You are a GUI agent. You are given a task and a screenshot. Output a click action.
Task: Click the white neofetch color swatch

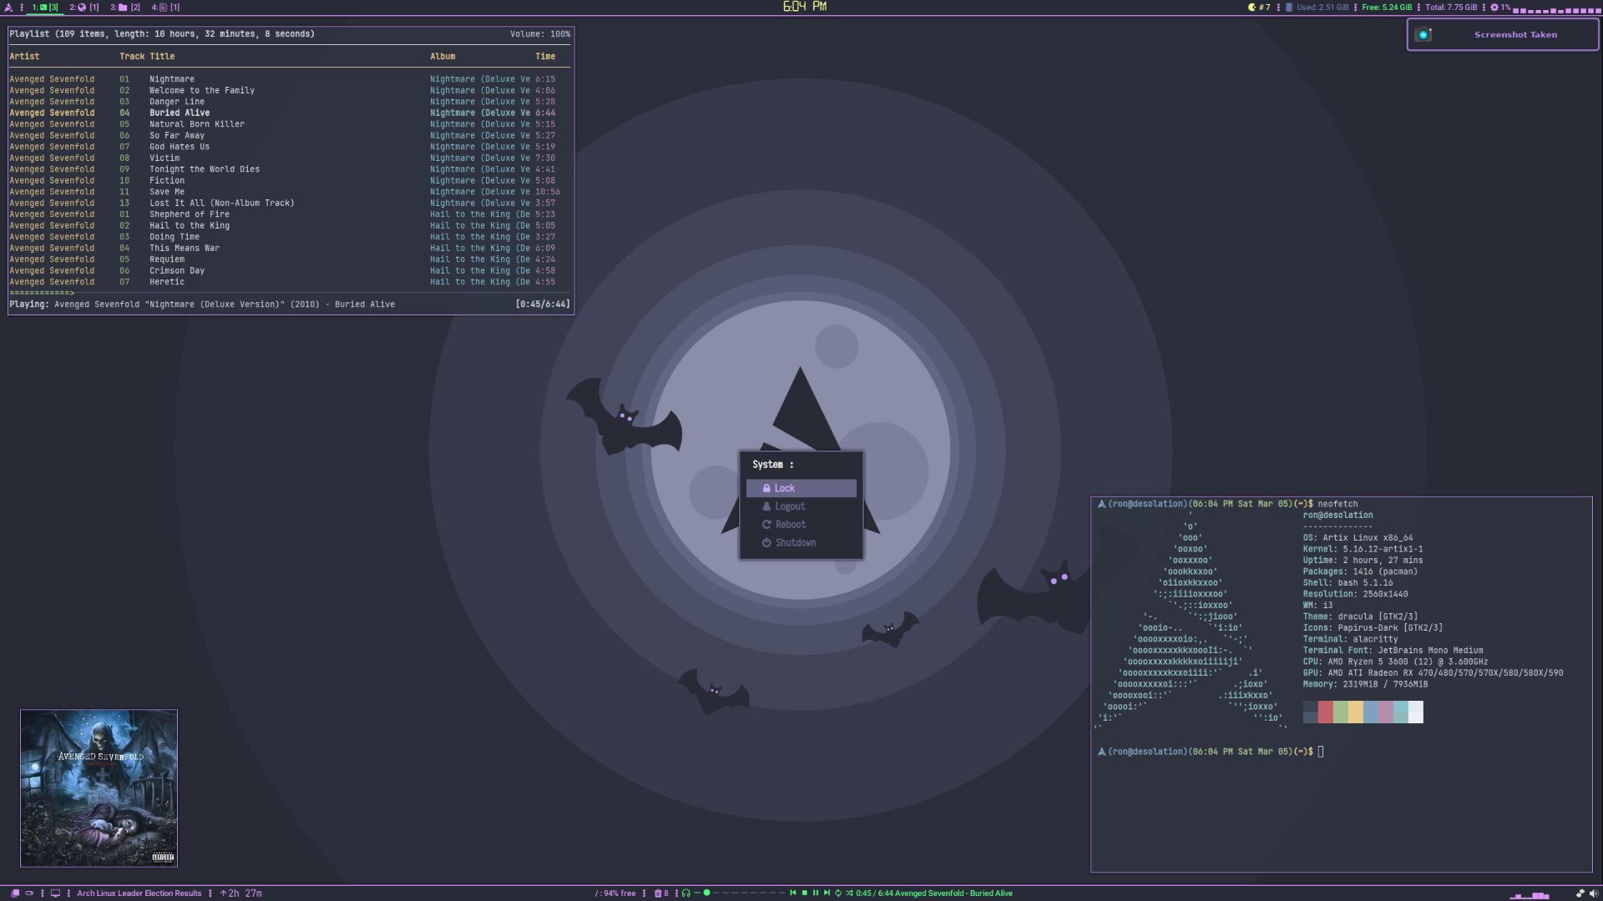(x=1416, y=712)
